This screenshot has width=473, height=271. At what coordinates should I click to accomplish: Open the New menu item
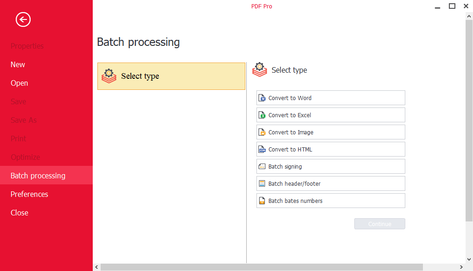46,64
